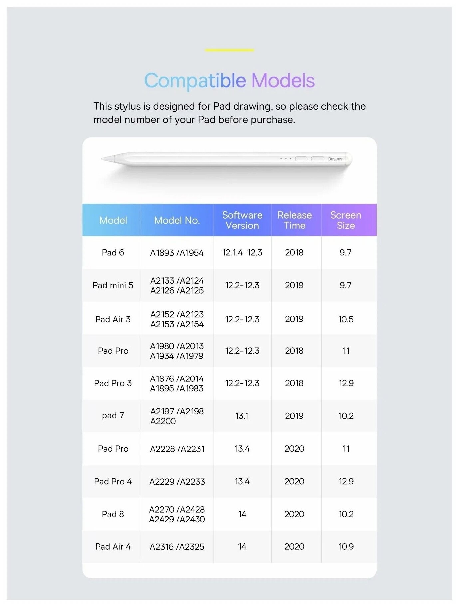This screenshot has width=459, height=607.
Task: Select software version 12.1.4-12.3 cell
Action: 242,253
